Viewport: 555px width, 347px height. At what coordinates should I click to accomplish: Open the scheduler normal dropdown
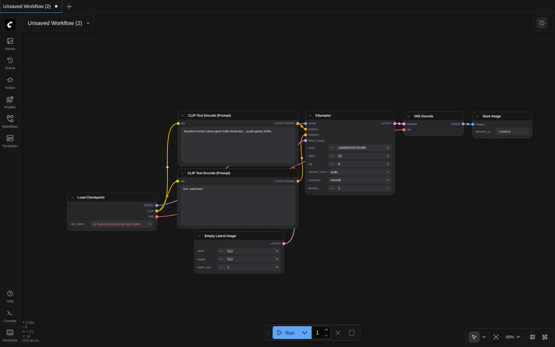(x=359, y=180)
